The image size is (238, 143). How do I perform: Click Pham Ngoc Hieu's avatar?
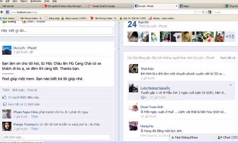(x=7, y=114)
